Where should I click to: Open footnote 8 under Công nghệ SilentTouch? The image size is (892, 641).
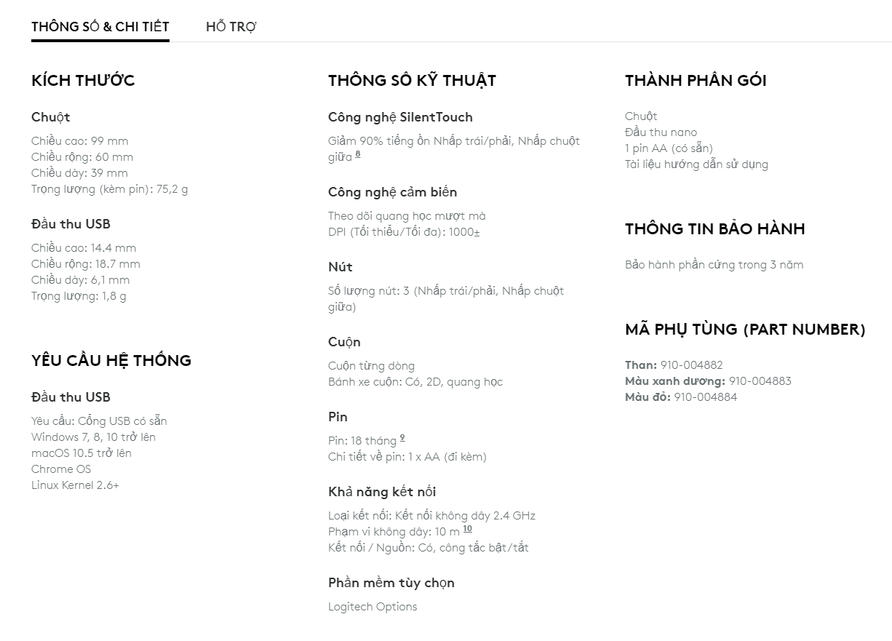pyautogui.click(x=358, y=155)
